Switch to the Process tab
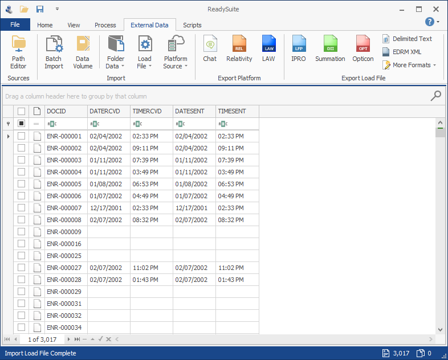 click(105, 25)
